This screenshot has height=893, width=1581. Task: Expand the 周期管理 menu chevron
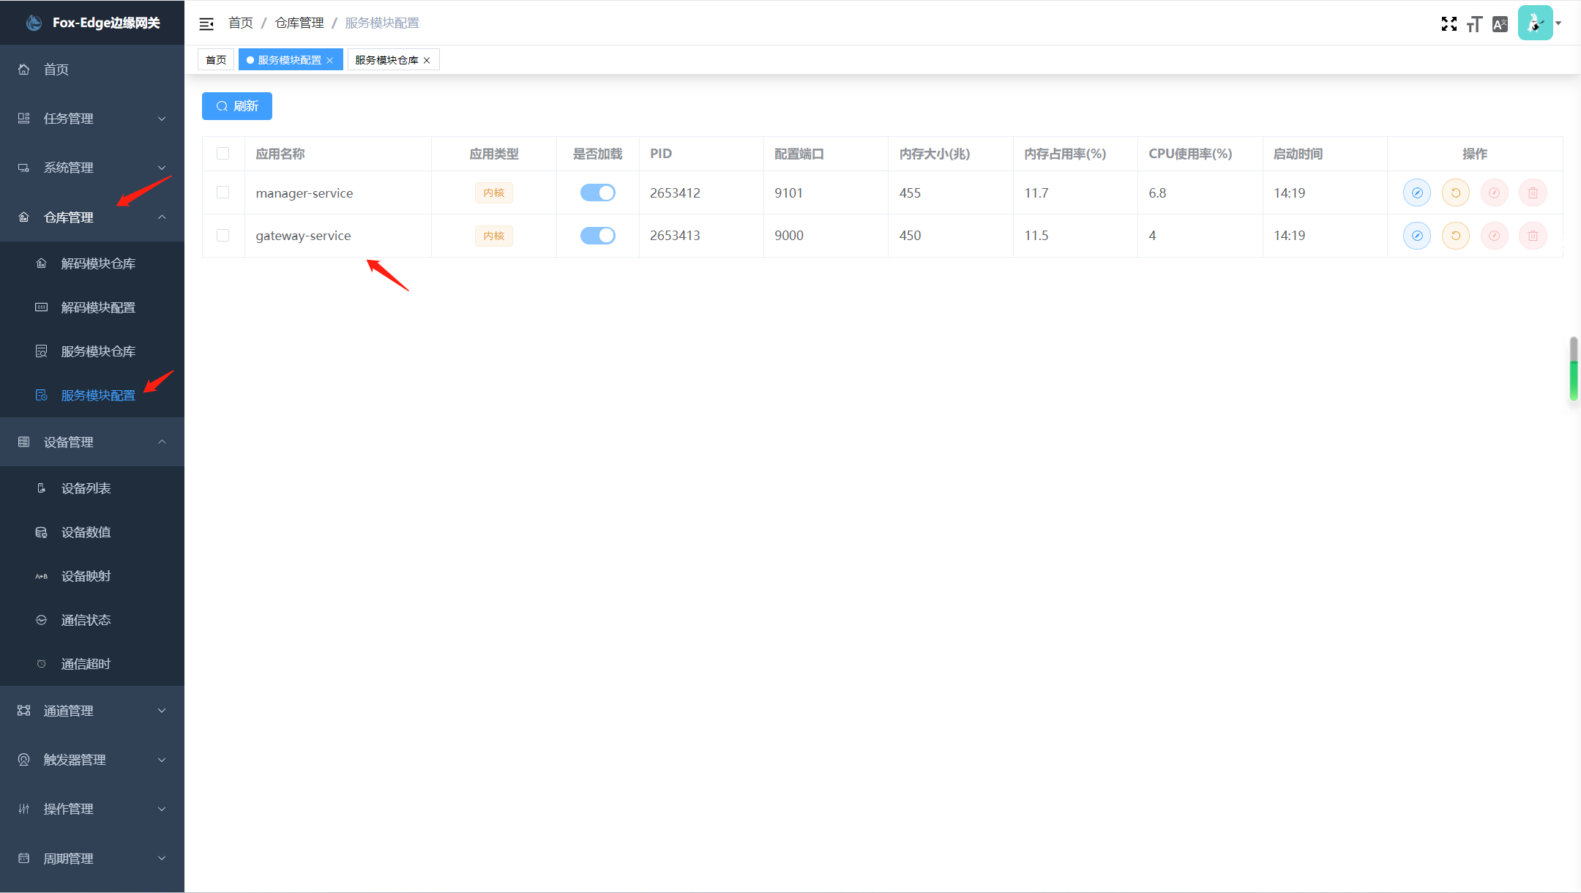[162, 859]
